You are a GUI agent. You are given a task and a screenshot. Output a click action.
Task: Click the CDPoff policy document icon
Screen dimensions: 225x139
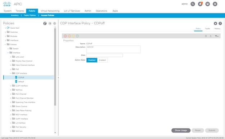16,77
